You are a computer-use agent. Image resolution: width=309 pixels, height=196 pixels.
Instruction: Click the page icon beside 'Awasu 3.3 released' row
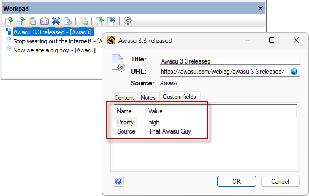point(9,32)
